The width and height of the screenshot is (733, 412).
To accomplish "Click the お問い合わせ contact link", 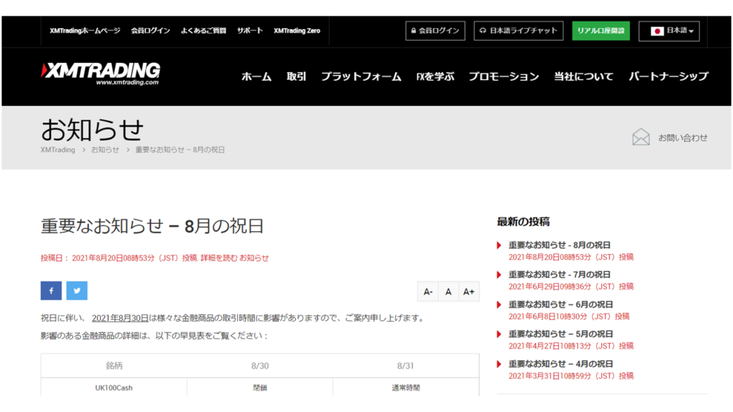I will tap(682, 138).
